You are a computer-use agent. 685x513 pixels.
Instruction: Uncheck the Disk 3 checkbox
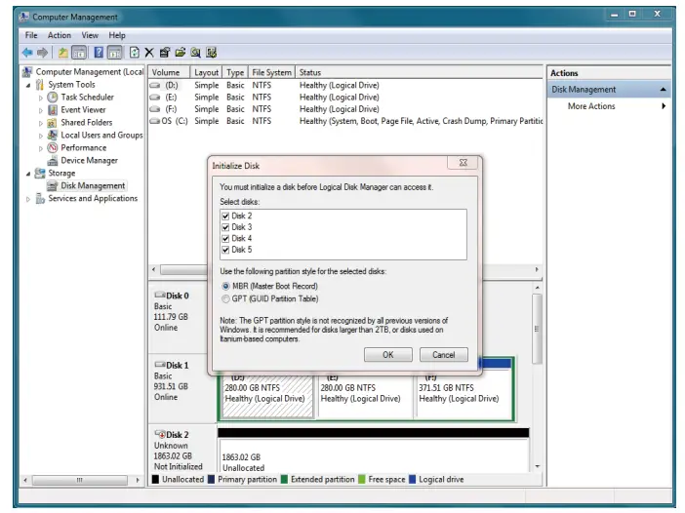point(225,227)
